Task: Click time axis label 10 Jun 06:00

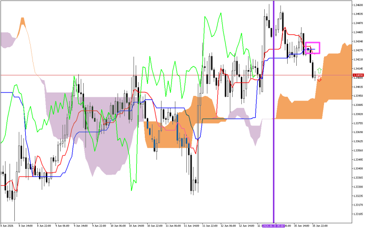Action: (x=118, y=226)
